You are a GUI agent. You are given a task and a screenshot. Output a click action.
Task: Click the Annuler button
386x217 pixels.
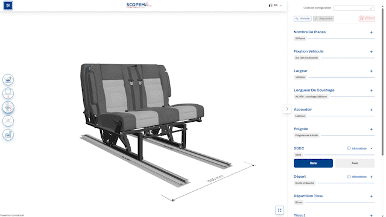(x=303, y=19)
